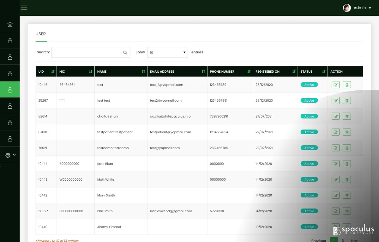Expand the settings chevron in the sidebar
The image size is (379, 242).
pos(14,155)
